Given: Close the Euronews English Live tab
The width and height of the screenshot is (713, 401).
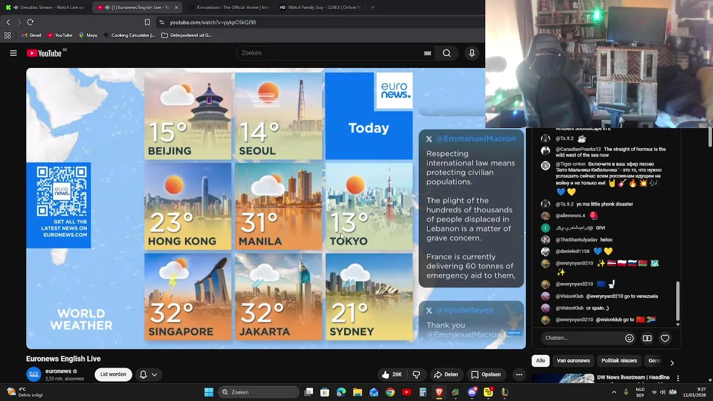Looking at the screenshot, I should click(x=176, y=7).
